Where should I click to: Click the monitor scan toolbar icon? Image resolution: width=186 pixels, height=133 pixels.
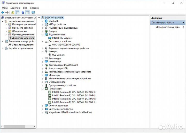coord(33,12)
